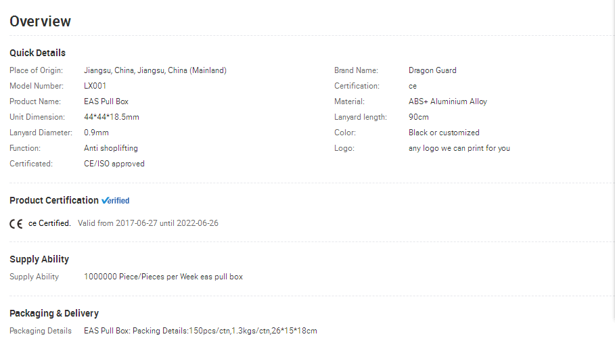Viewport: 615px width, 347px height.
Task: Click the certificate validity date range
Action: 148,223
